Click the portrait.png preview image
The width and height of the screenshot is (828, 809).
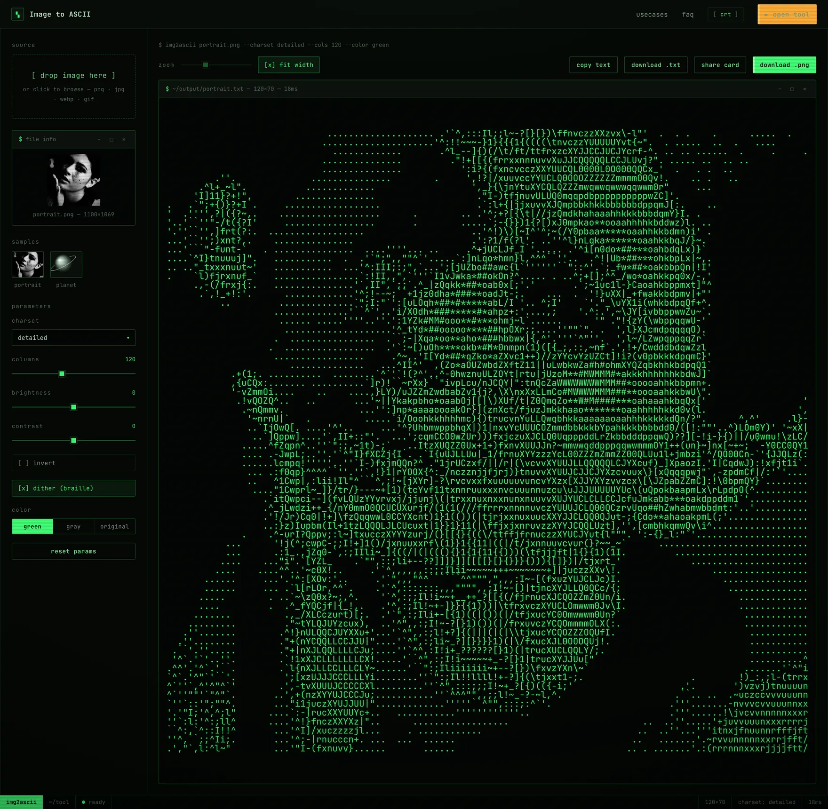tap(73, 180)
